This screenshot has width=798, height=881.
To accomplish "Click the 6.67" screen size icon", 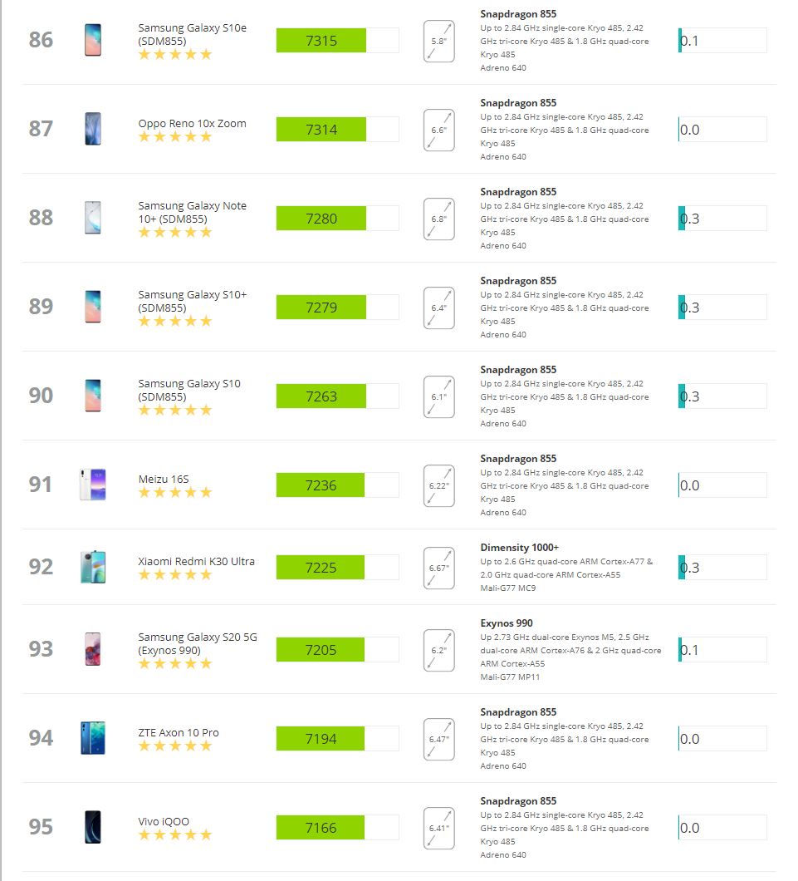I will [x=438, y=568].
